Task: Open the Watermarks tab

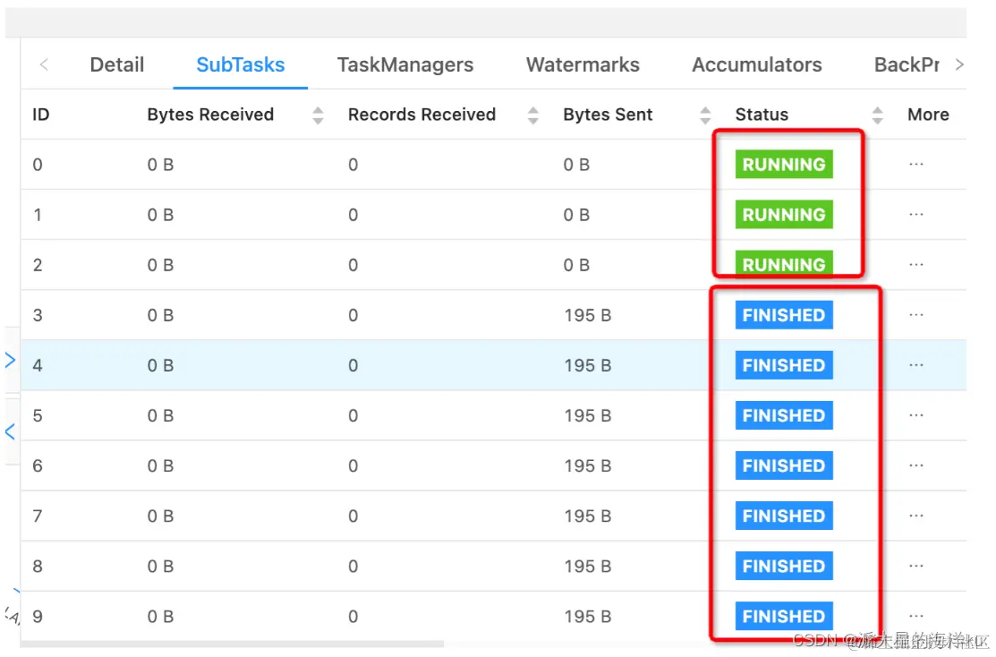Action: [x=583, y=64]
